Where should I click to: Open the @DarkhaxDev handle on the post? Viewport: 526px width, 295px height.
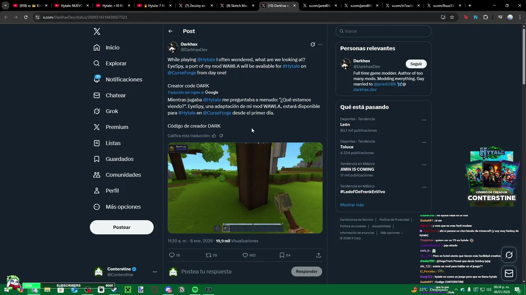coord(194,50)
